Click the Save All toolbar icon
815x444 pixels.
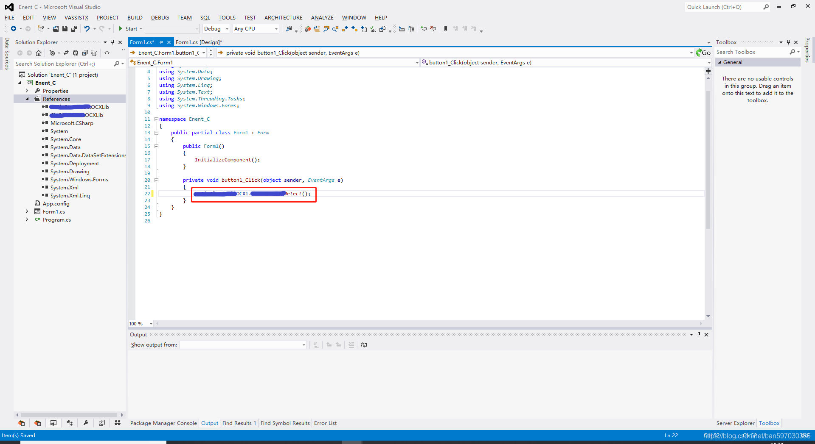pos(74,29)
